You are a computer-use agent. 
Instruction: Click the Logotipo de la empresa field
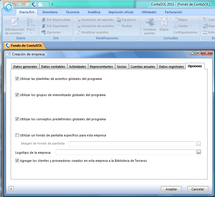pyautogui.click(x=125, y=152)
